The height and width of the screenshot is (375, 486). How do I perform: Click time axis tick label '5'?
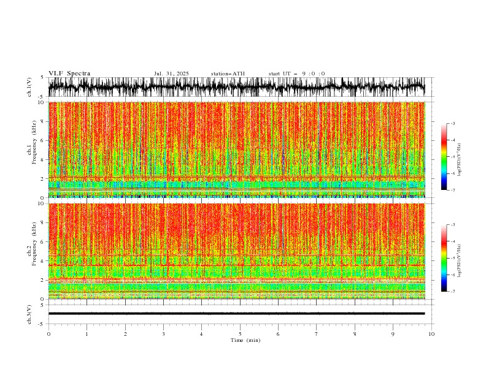click(x=240, y=334)
